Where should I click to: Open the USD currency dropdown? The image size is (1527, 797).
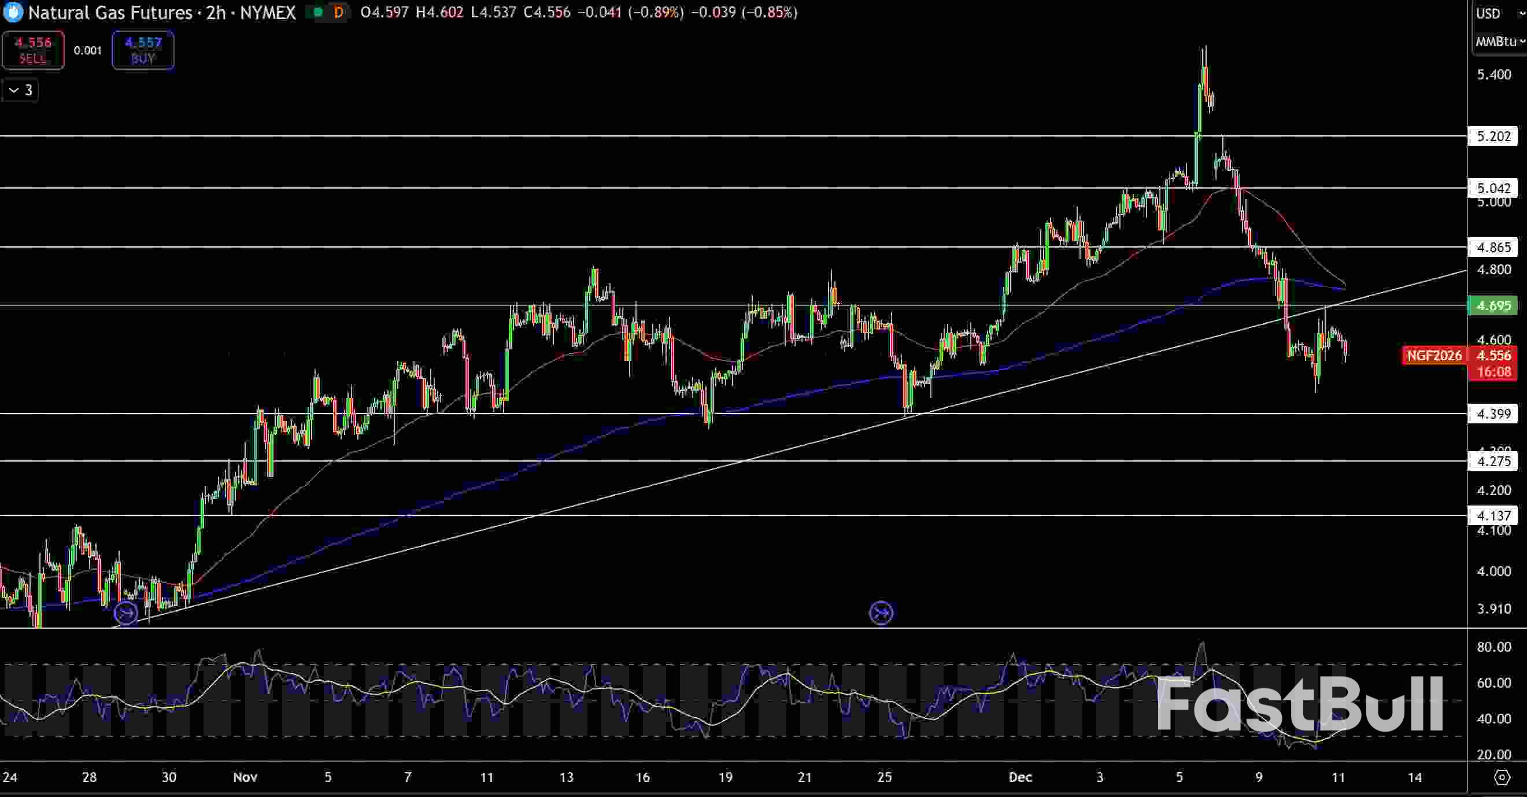pos(1493,13)
